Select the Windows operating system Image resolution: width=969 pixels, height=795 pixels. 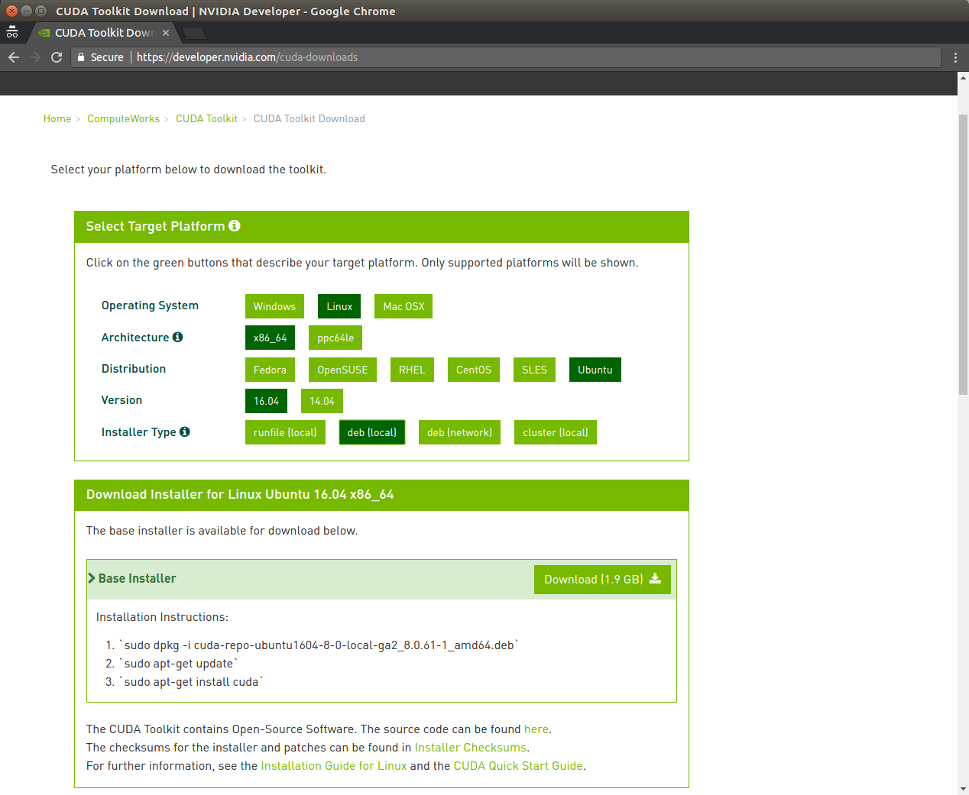[274, 306]
